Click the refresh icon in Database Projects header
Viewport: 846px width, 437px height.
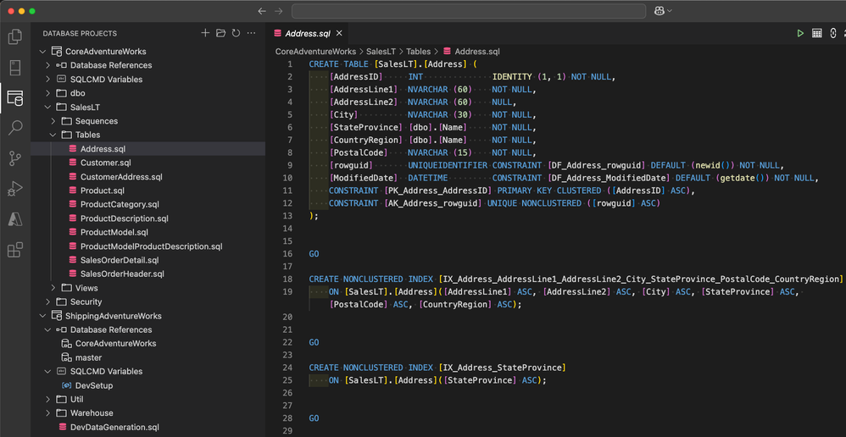point(236,33)
